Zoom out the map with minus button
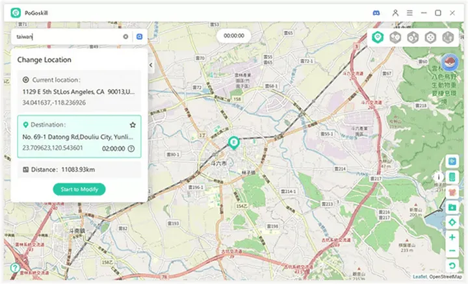 [x=452, y=251]
